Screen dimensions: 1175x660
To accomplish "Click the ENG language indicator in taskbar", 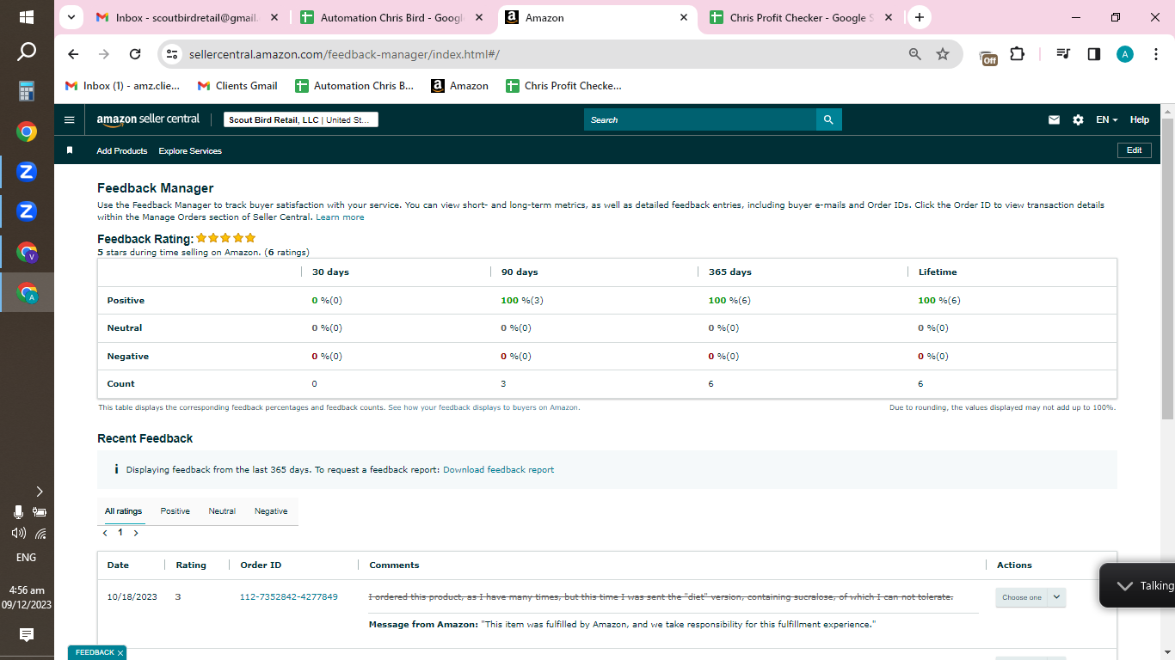I will (27, 557).
